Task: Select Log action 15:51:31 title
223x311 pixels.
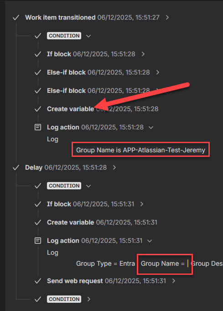Action: (x=63, y=241)
